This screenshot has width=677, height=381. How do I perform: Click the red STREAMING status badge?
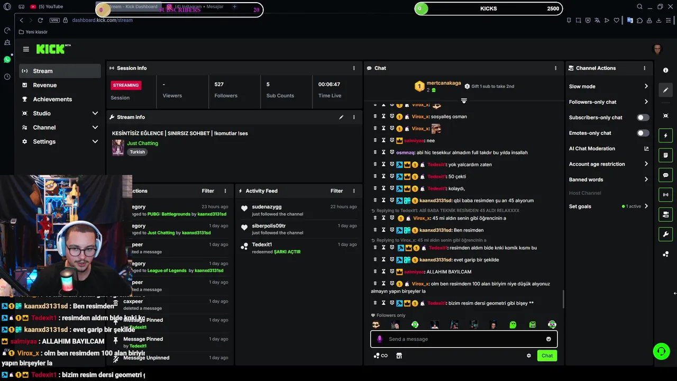coord(126,85)
